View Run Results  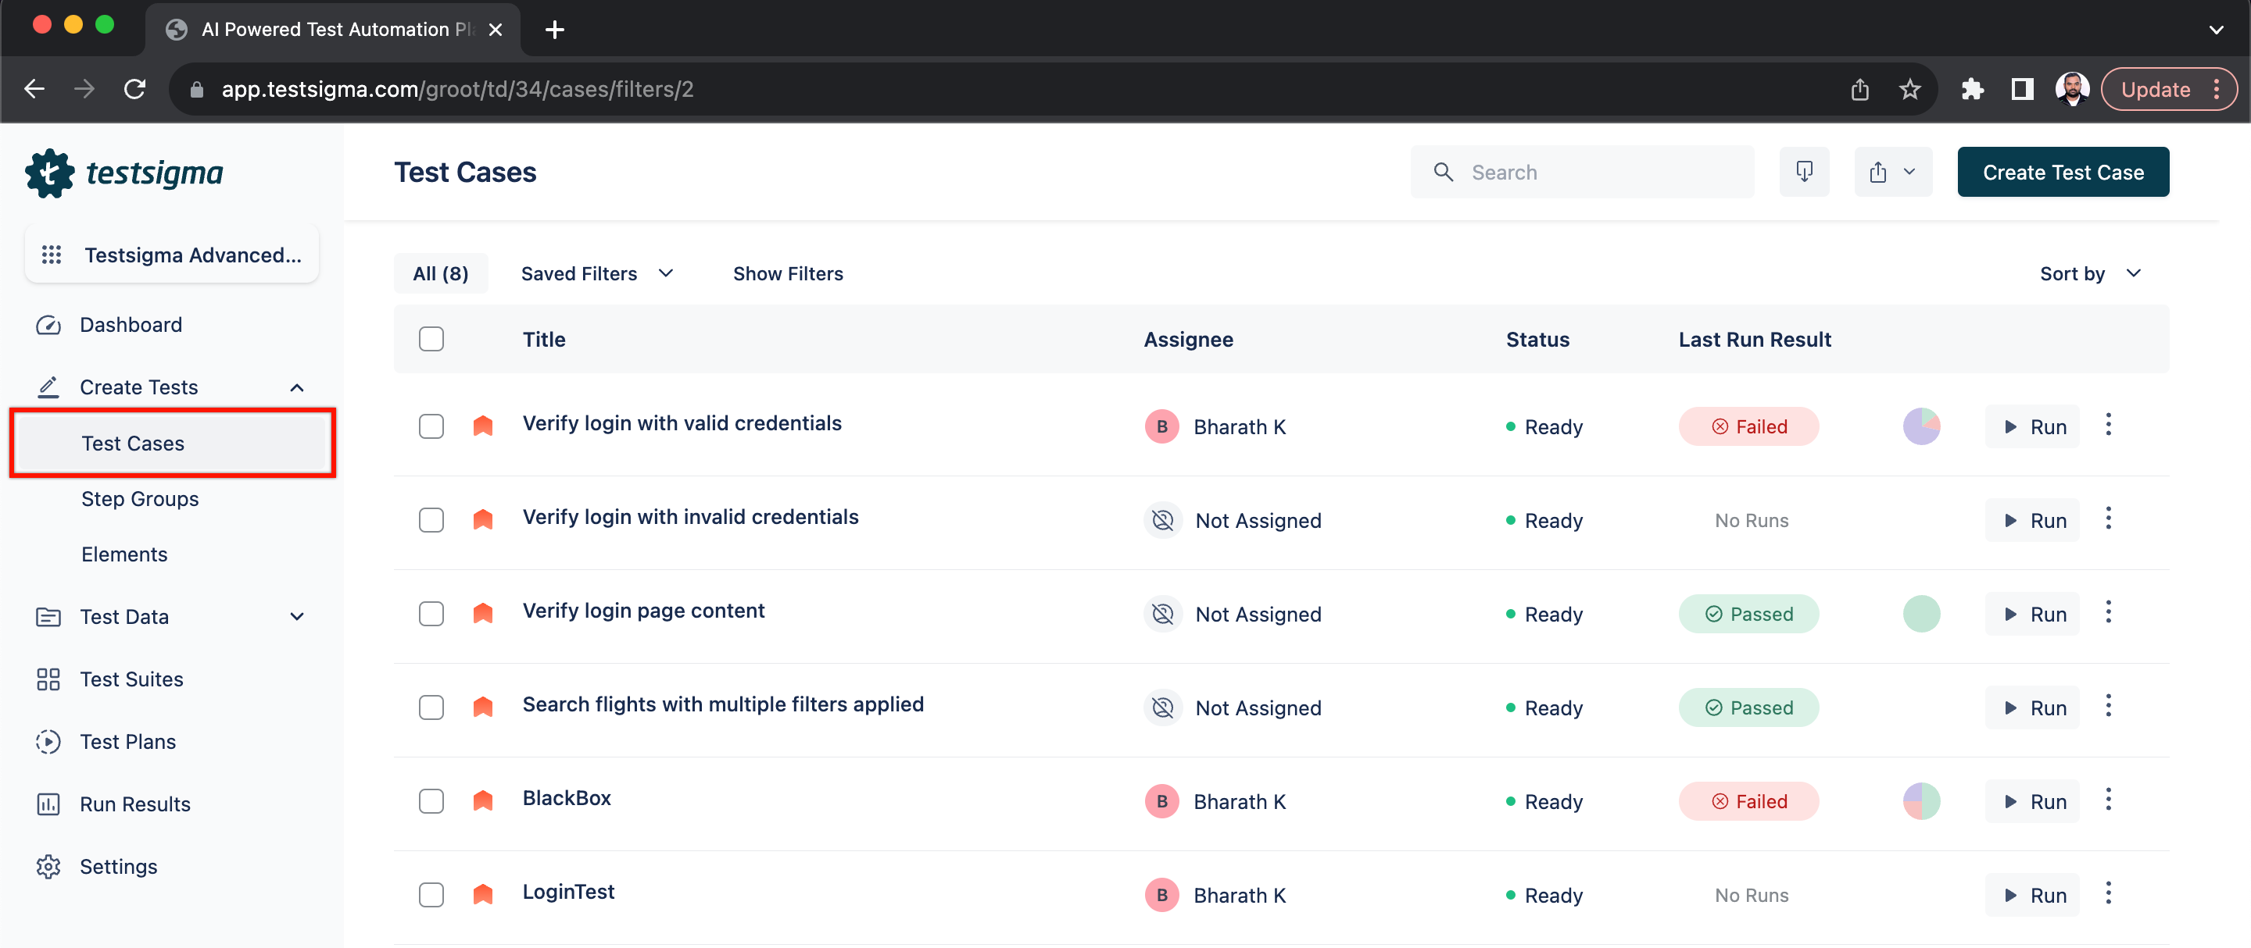click(x=135, y=804)
